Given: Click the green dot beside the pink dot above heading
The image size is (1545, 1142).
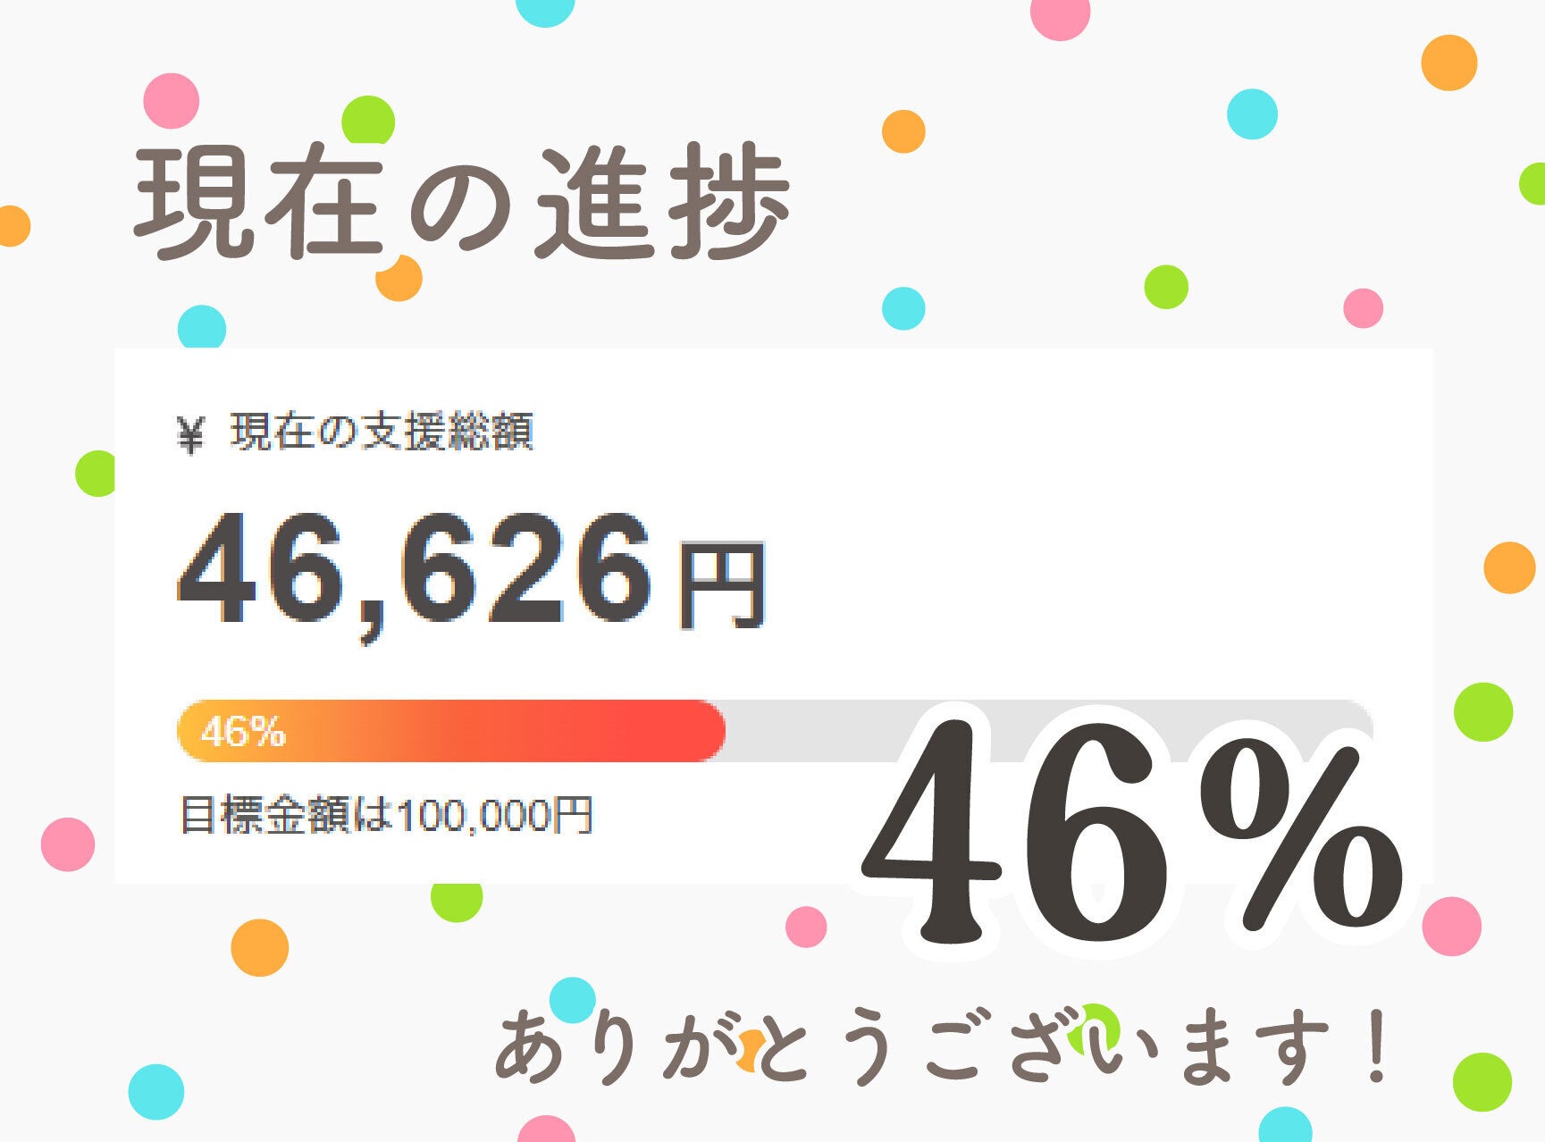Looking at the screenshot, I should pos(368,120).
